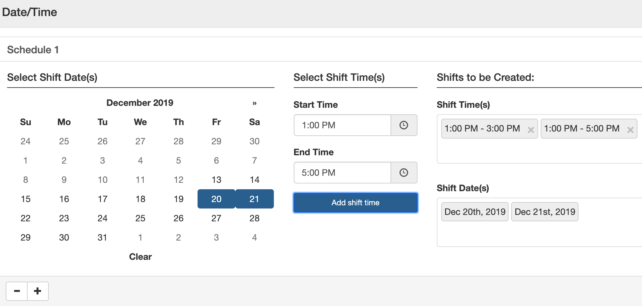Open the End Time clock picker

click(404, 173)
